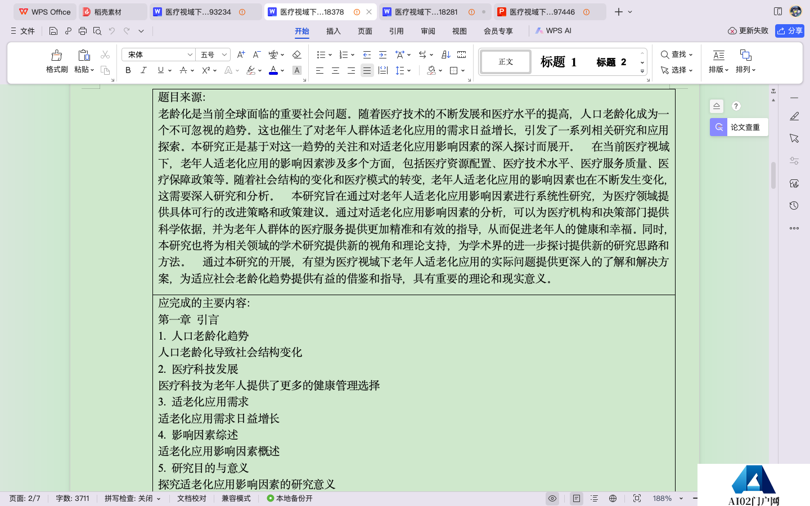The height and width of the screenshot is (506, 810).
Task: Expand the styles gallery more arrow
Action: point(642,71)
